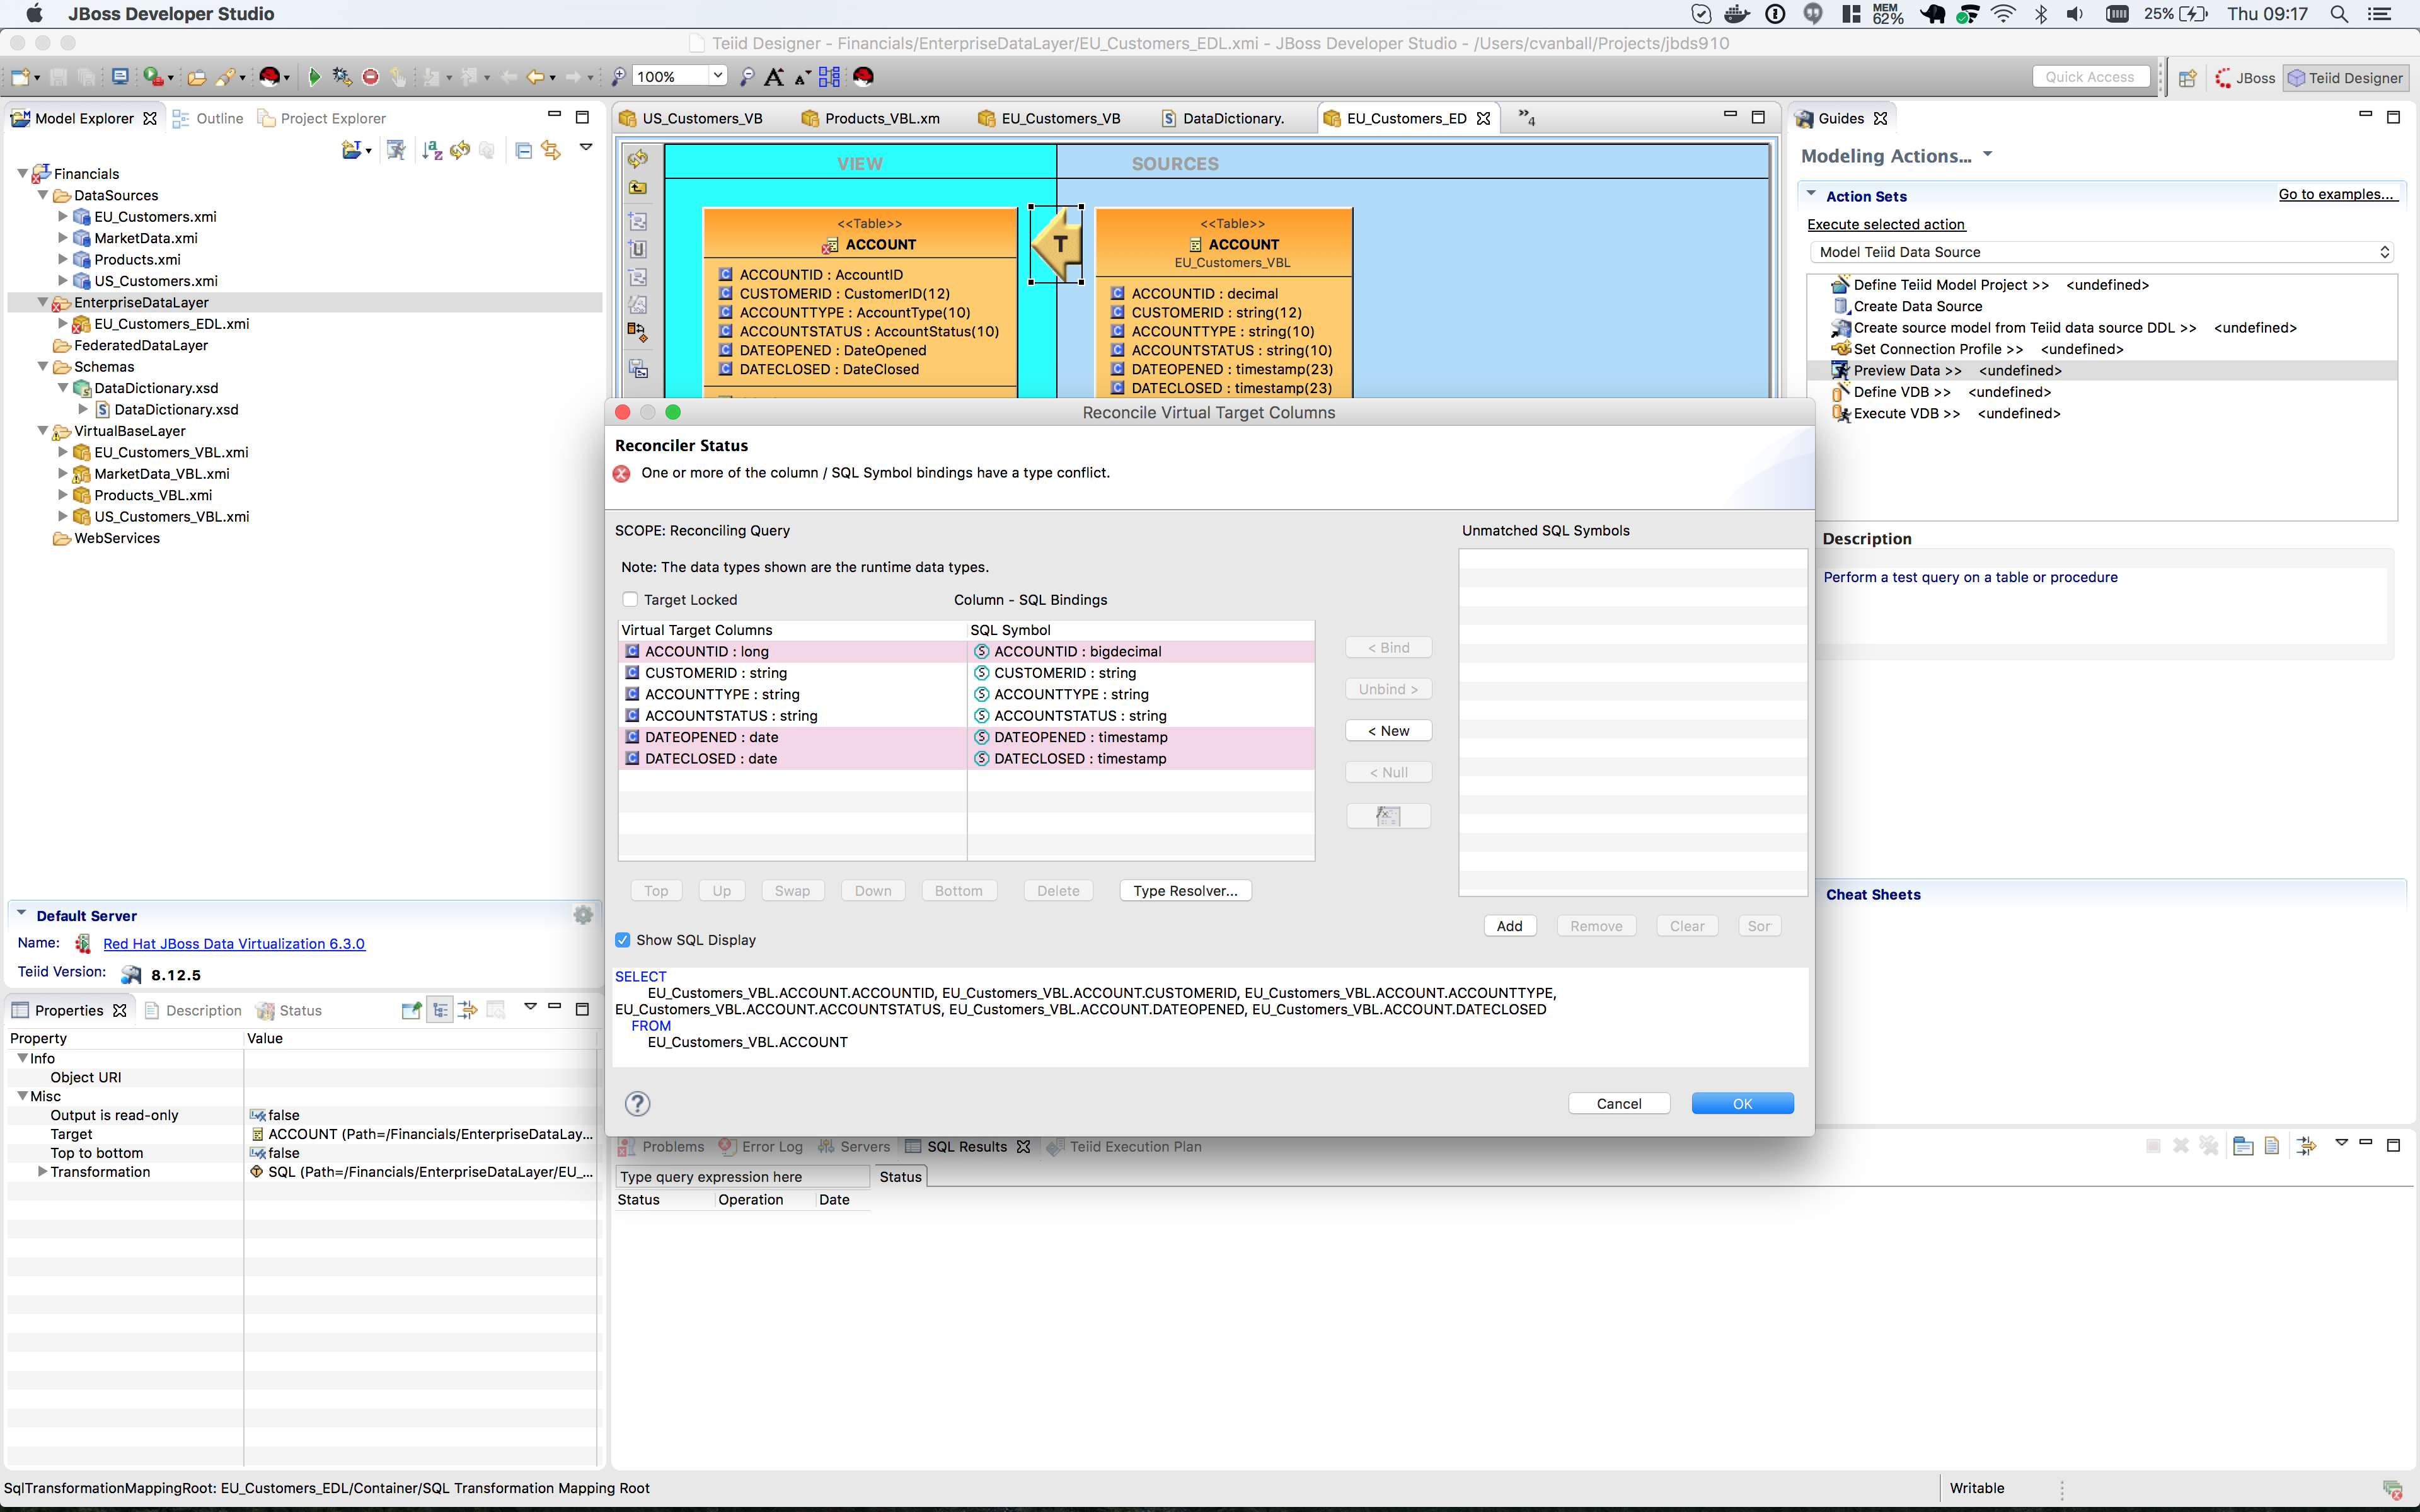Click the Spotlight search icon in menu bar
The image size is (2420, 1512).
pos(2339,14)
